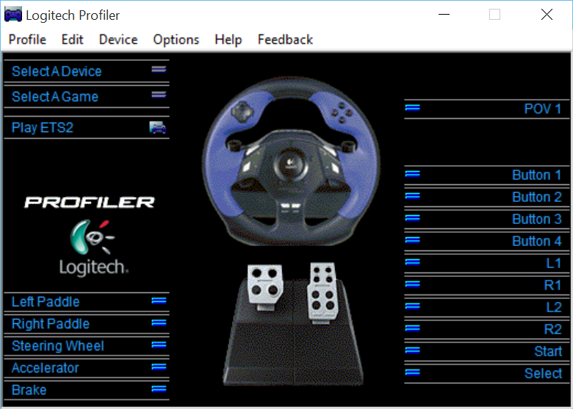The image size is (573, 409).
Task: Click the L1 label
Action: click(554, 264)
